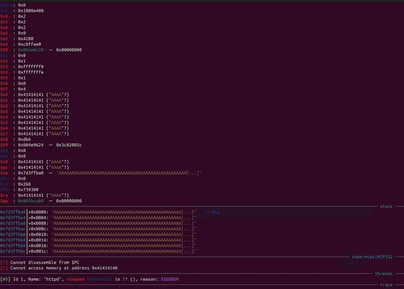Select the $t8 value 0xdb6

point(25,139)
